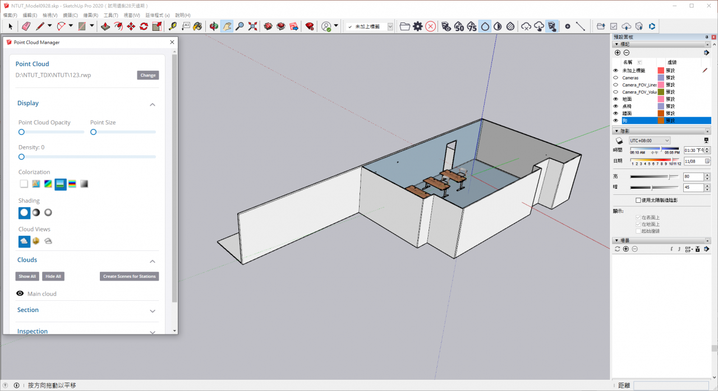
Task: Toggle visibility of 地面 tag
Action: point(615,99)
